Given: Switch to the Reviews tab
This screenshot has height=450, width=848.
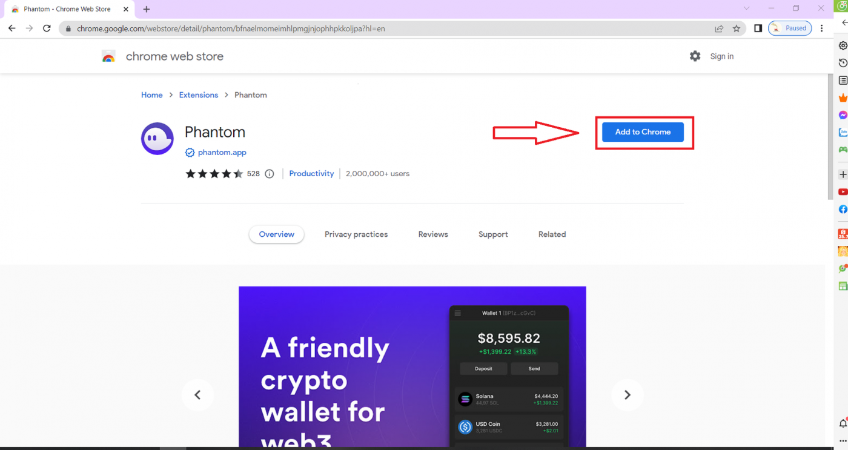Looking at the screenshot, I should [433, 234].
